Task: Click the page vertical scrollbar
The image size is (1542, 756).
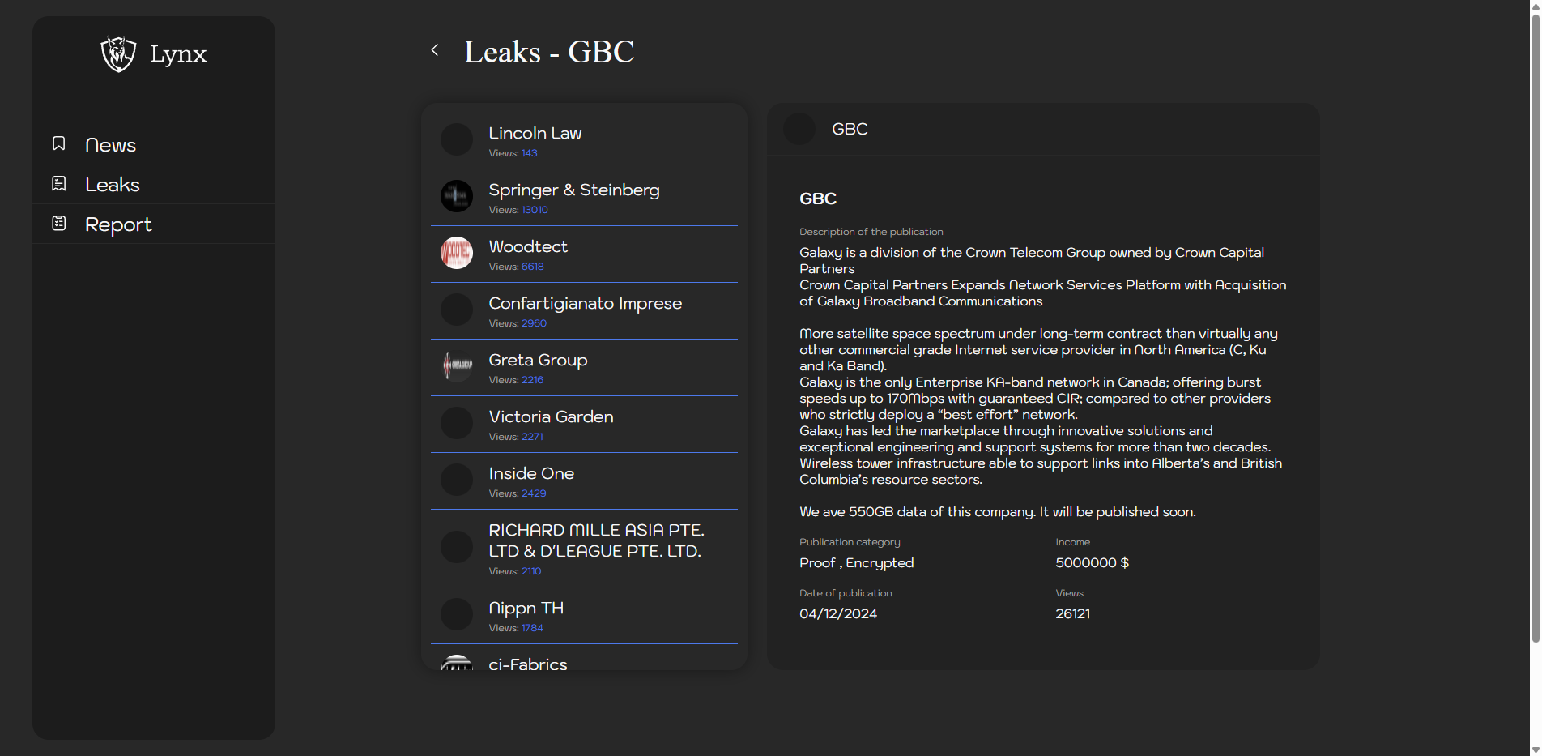Action: [x=1535, y=324]
